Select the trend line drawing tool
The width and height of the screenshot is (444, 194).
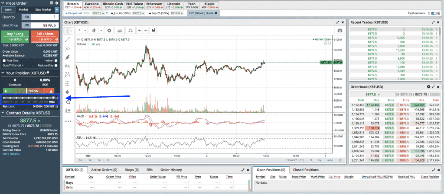coord(67,39)
